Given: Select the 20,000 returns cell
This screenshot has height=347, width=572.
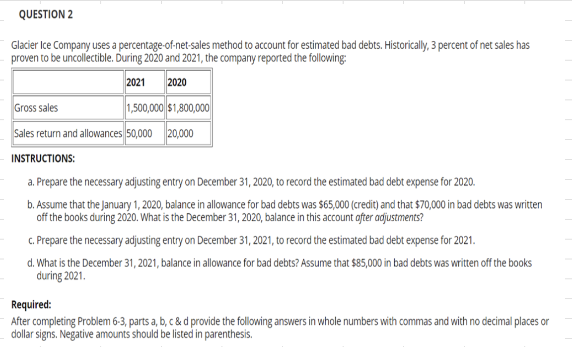Looking at the screenshot, I should click(x=188, y=133).
